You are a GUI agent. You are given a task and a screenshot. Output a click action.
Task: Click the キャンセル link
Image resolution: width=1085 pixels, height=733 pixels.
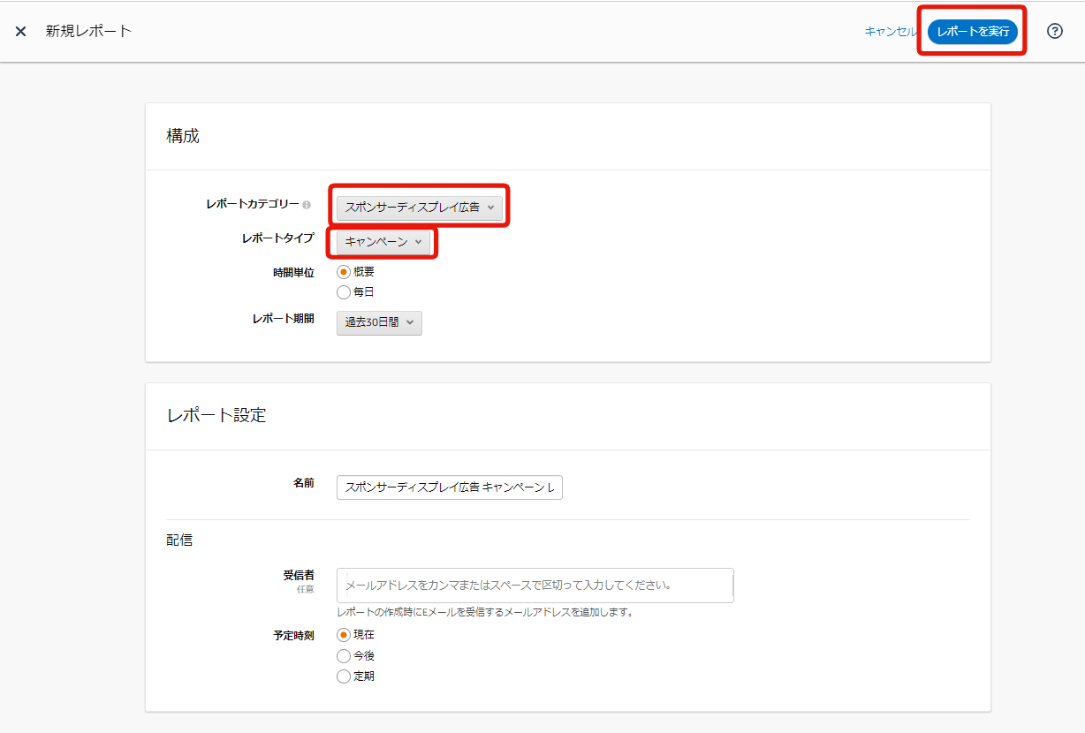(890, 32)
